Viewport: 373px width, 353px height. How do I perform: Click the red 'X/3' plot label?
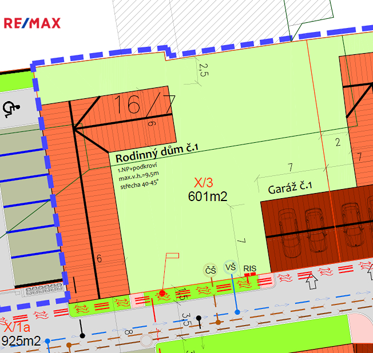coord(204,183)
